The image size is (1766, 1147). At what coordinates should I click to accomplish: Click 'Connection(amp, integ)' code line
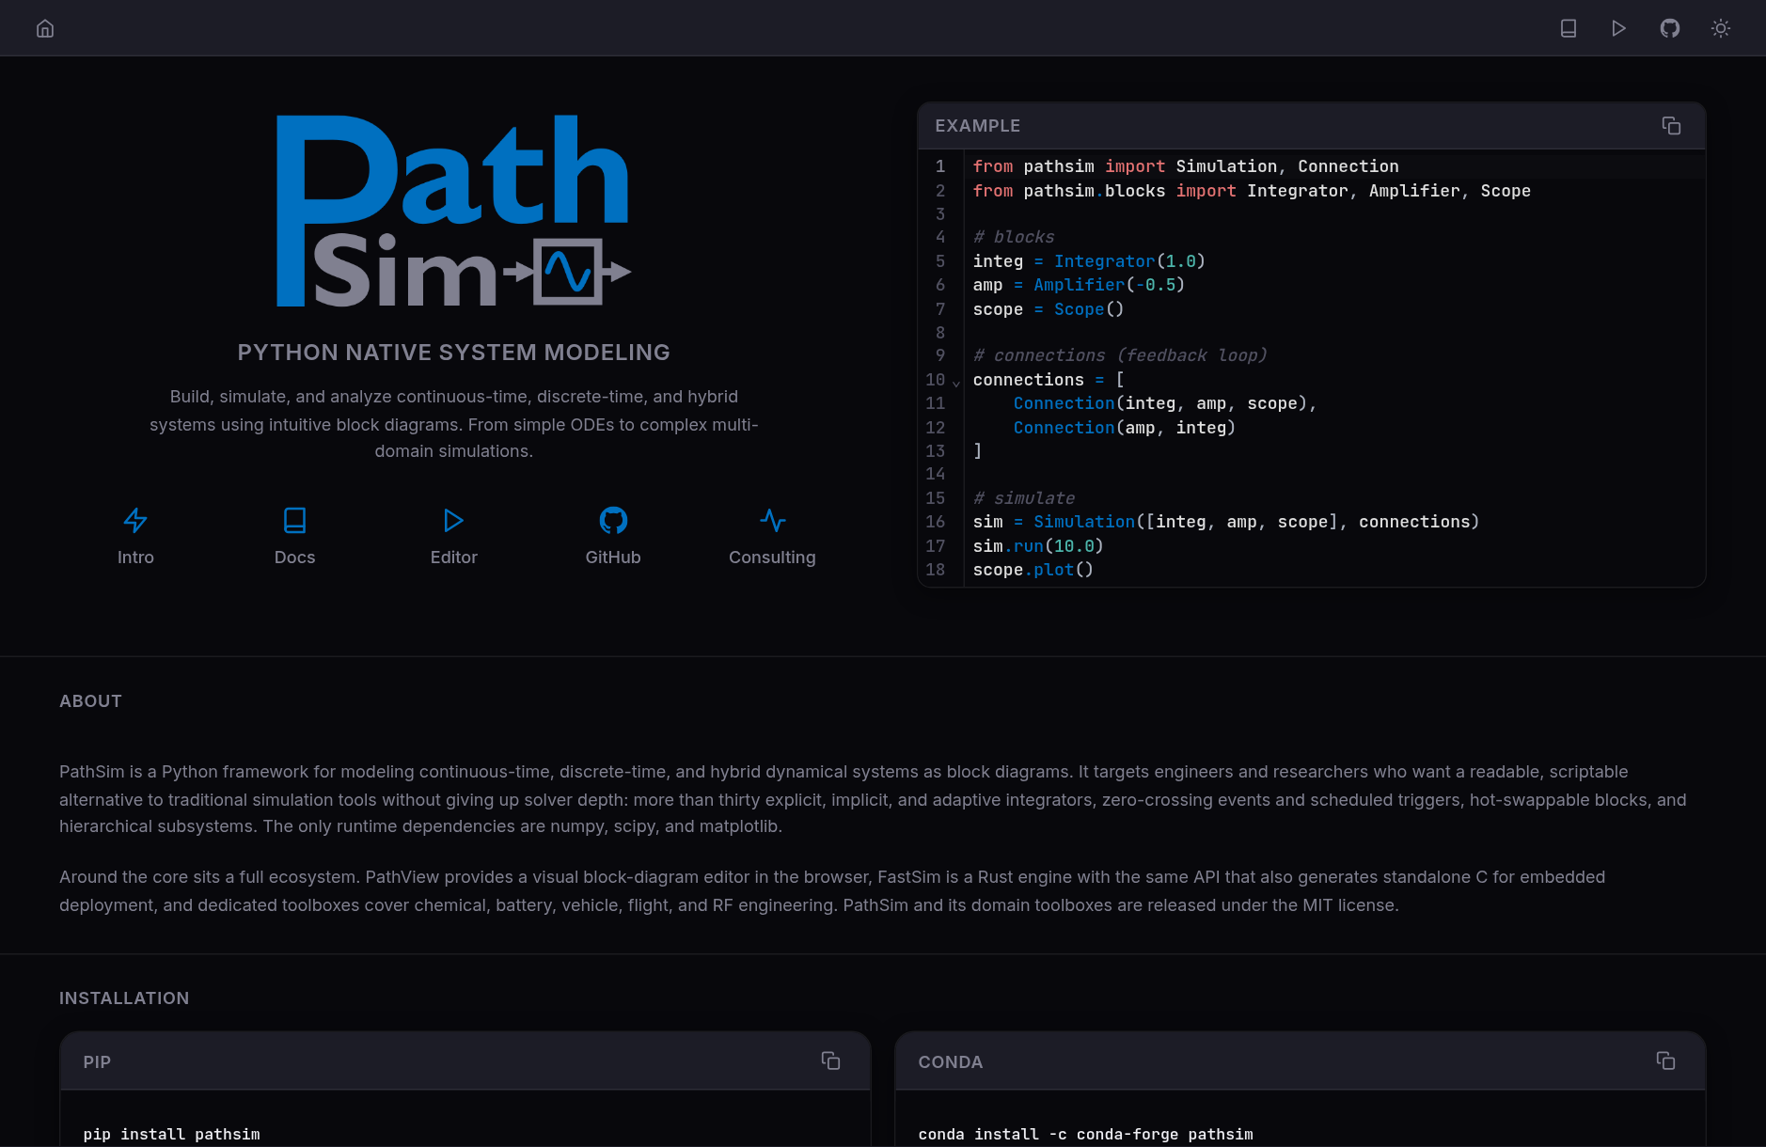(1124, 428)
